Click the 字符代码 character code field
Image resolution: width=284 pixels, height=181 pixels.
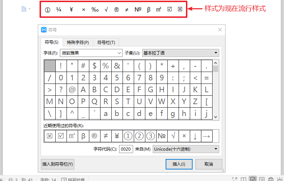pos(126,149)
